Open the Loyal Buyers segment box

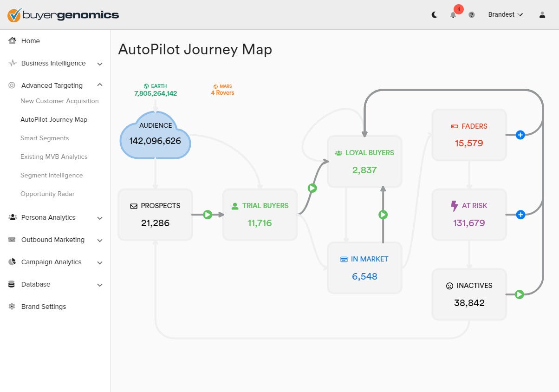[x=364, y=161]
